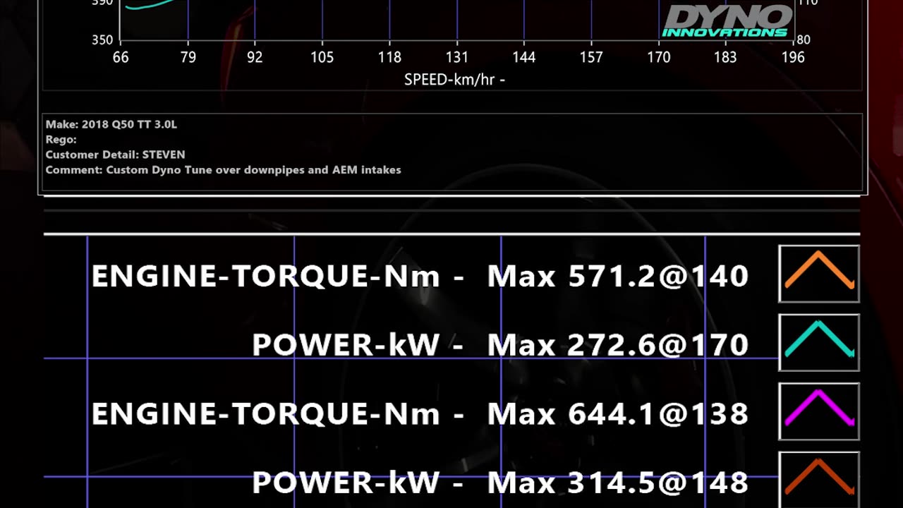903x508 pixels.
Task: Click the POWER-kW label beside 272.6
Action: coord(346,345)
